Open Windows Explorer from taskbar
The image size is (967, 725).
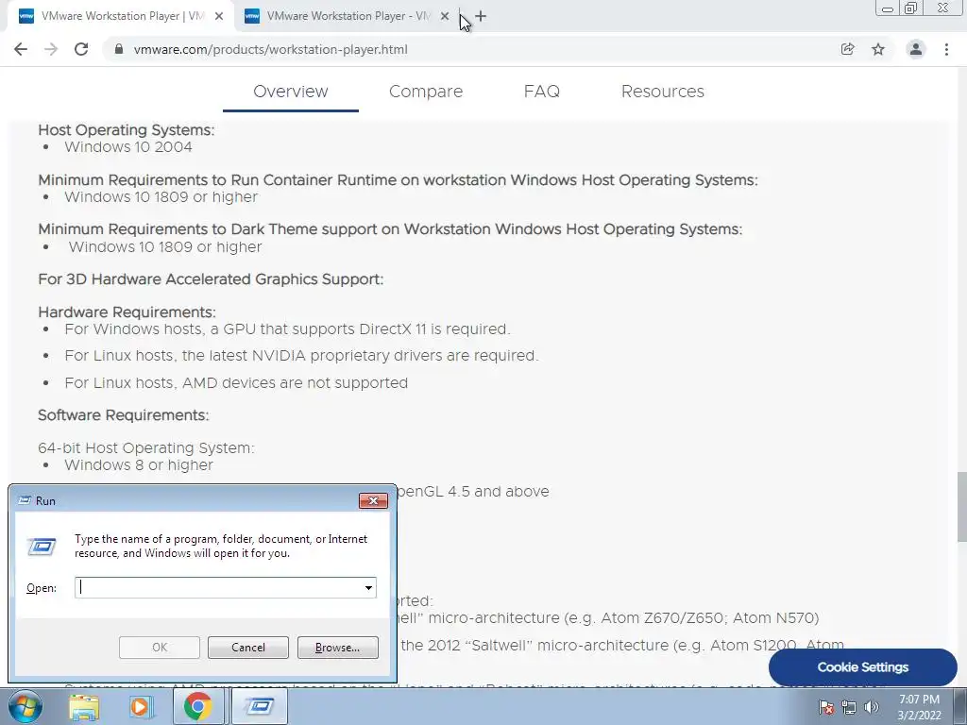[84, 706]
